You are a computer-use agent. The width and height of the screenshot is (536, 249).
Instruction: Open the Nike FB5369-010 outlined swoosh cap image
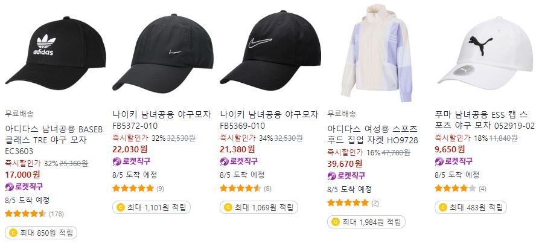click(x=270, y=51)
